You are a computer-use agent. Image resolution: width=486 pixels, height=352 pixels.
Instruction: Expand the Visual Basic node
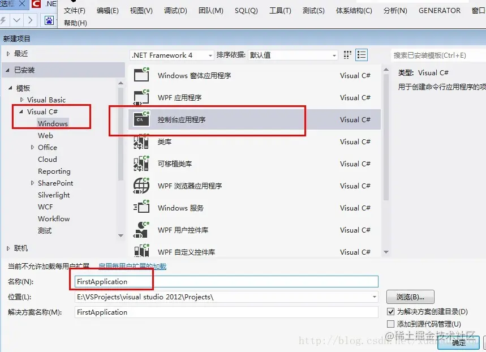21,100
